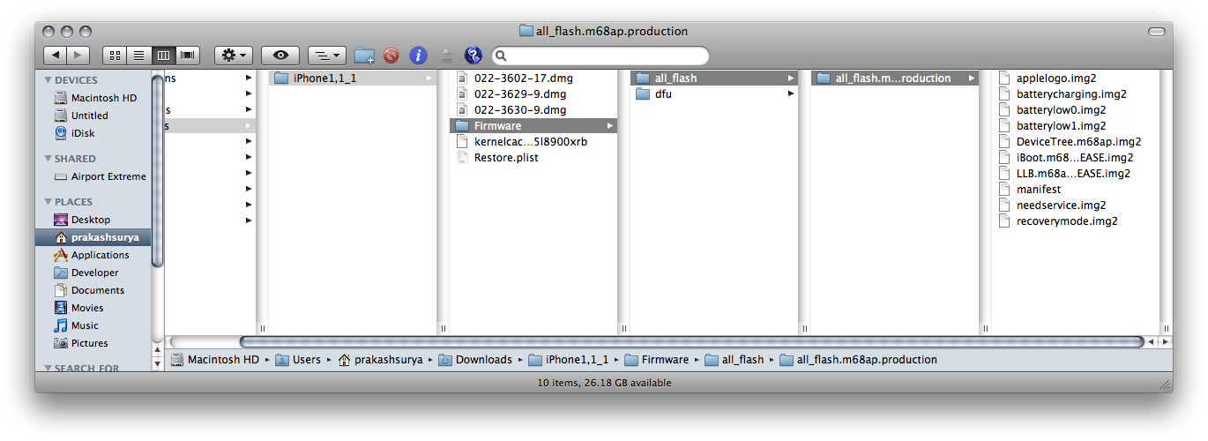Click the Quick Look eye button

(x=280, y=56)
